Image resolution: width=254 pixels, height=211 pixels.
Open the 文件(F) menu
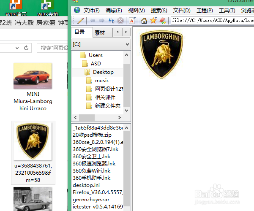(x=92, y=11)
